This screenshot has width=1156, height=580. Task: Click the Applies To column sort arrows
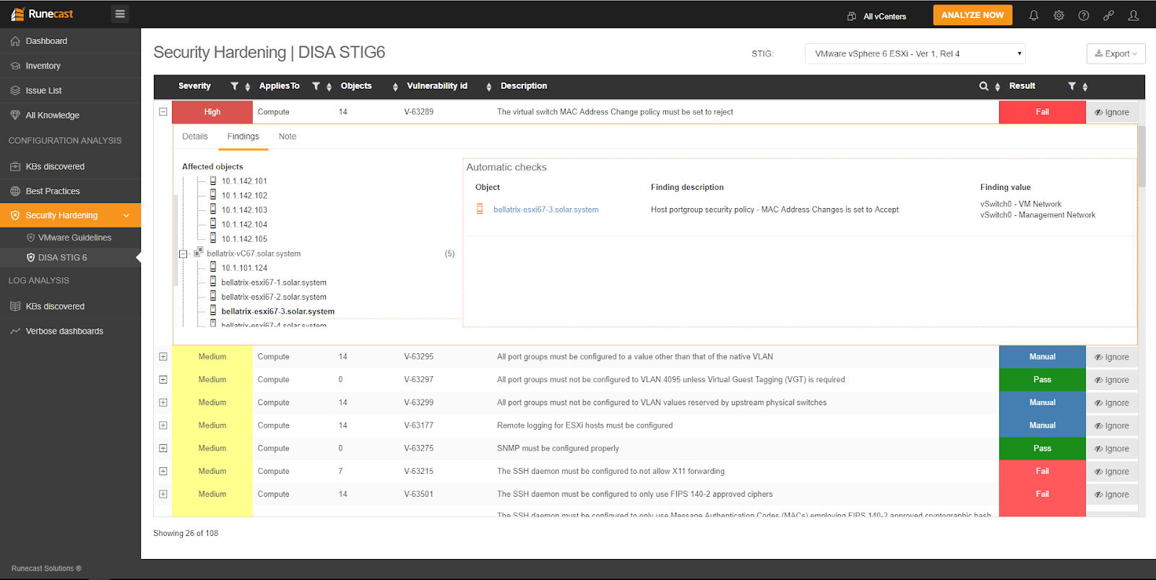[329, 87]
